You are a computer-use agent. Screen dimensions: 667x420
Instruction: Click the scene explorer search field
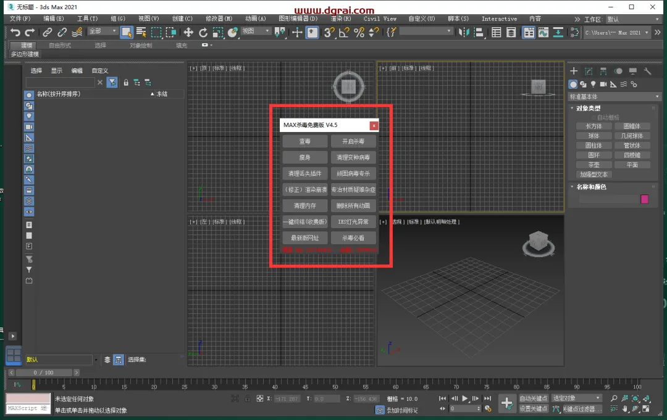[x=60, y=83]
